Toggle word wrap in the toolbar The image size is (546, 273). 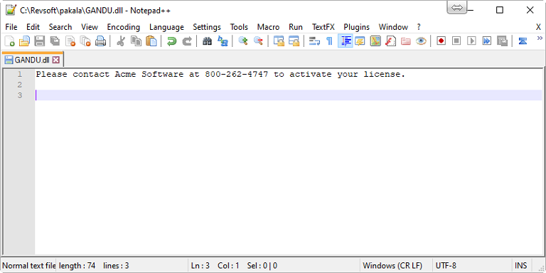click(314, 41)
